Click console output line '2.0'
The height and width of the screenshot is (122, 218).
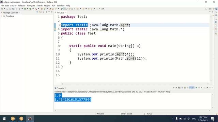(x=58, y=95)
